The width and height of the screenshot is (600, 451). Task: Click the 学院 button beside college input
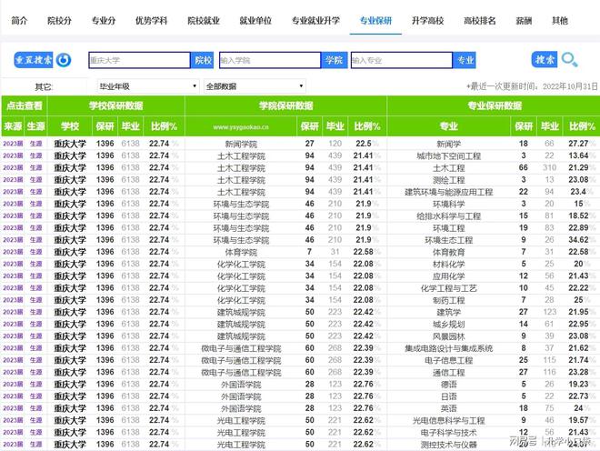(x=334, y=60)
